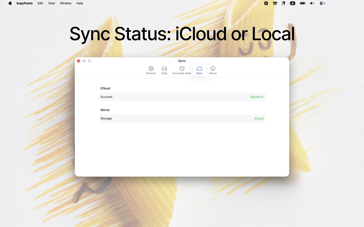Image resolution: width=364 pixels, height=227 pixels.
Task: Select the Sync cloud tab
Action: (x=199, y=70)
